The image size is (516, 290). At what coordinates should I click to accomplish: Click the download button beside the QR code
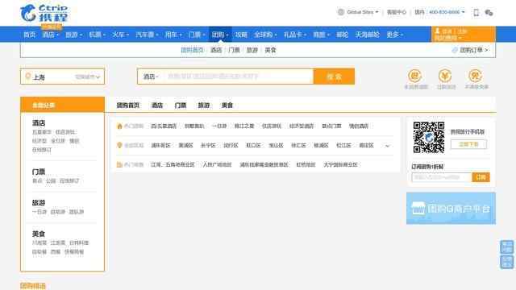(x=468, y=144)
